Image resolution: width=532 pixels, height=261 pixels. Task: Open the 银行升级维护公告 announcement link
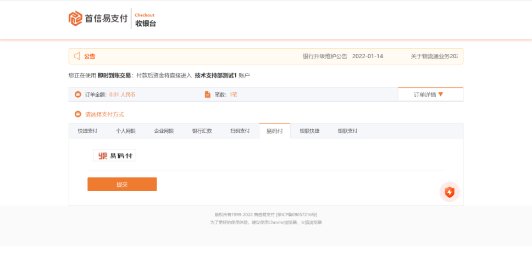(x=343, y=56)
